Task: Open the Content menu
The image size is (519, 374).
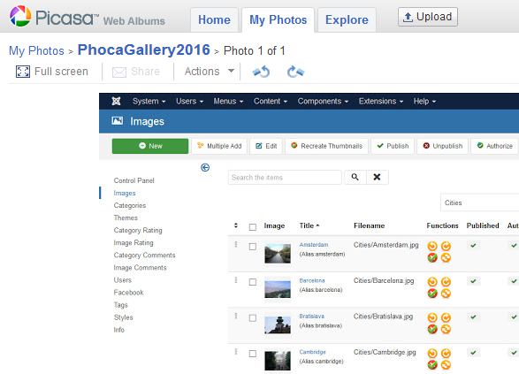Action: pyautogui.click(x=270, y=102)
